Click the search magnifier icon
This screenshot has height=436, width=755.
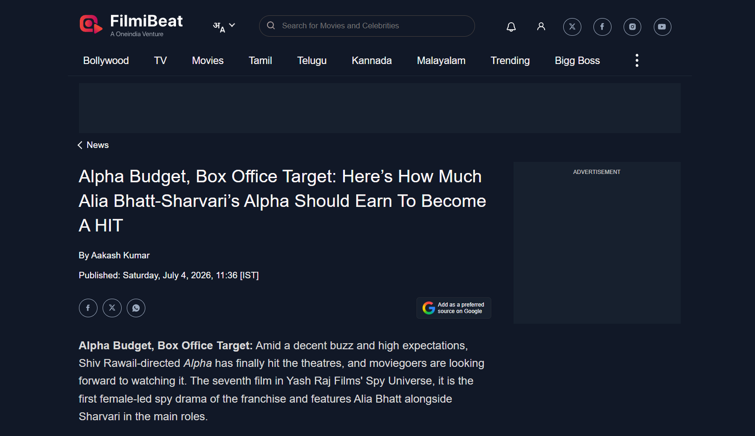point(271,25)
